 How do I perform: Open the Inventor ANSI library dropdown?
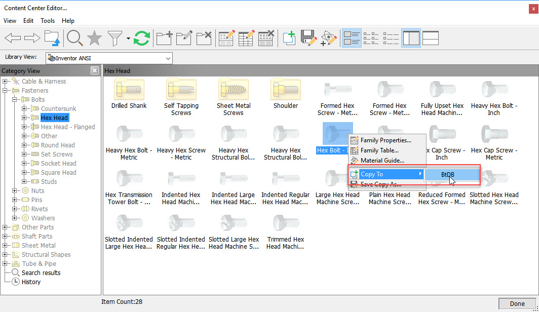coord(168,58)
